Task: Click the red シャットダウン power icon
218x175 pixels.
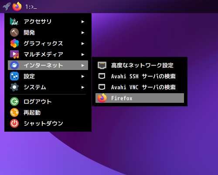Action: (14, 123)
